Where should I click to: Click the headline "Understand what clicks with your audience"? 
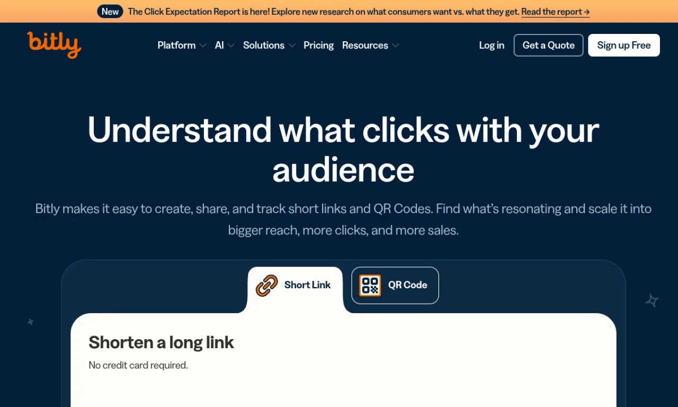[343, 149]
